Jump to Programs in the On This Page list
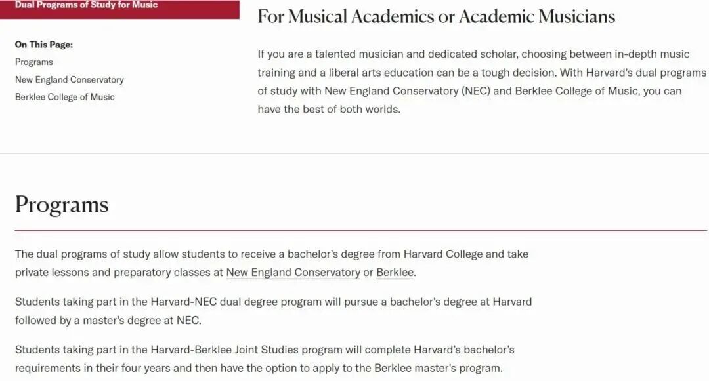Image resolution: width=709 pixels, height=381 pixels. [x=34, y=62]
